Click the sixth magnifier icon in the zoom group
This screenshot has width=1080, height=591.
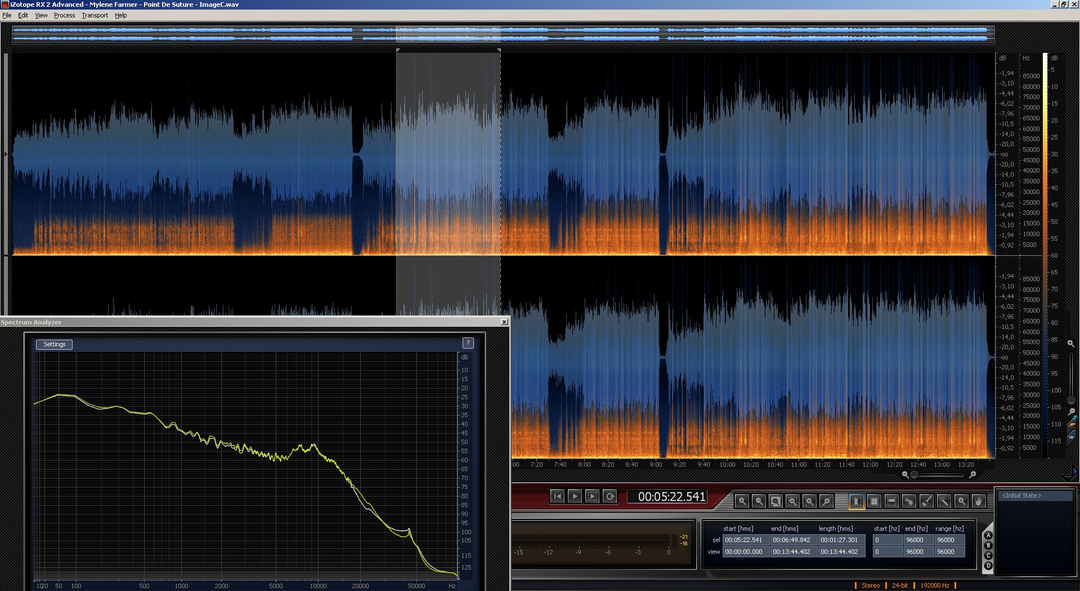826,501
